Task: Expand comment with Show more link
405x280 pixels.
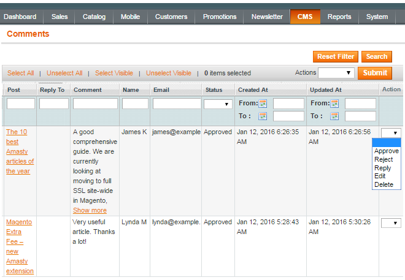Action: coord(90,210)
